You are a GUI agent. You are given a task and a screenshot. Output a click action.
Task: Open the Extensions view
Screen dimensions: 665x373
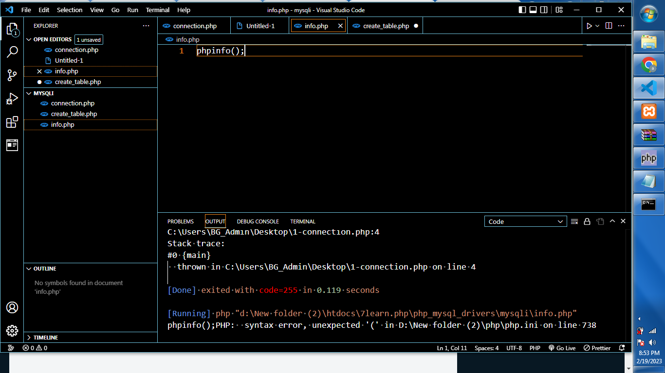[12, 122]
